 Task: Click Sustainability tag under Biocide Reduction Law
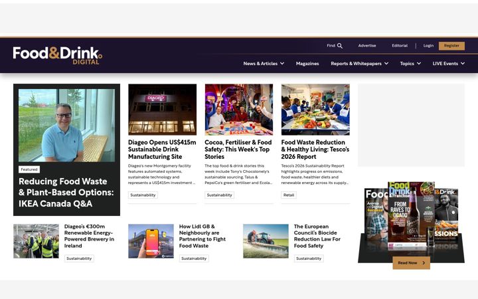309,258
